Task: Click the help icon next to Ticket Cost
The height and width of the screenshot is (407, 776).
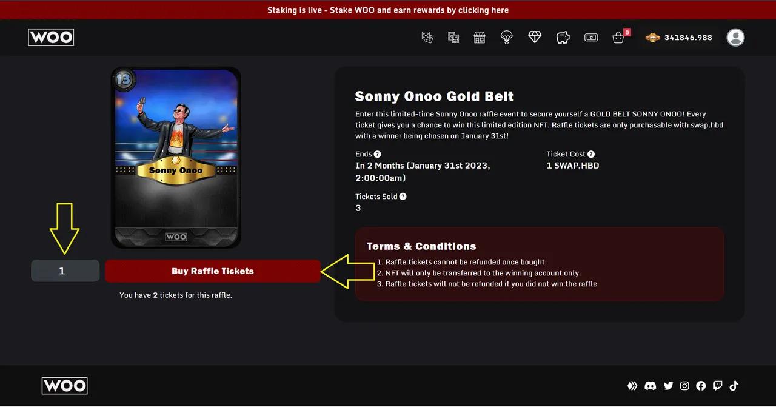Action: click(x=591, y=155)
